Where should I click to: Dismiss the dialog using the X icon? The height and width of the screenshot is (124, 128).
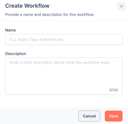[121, 6]
